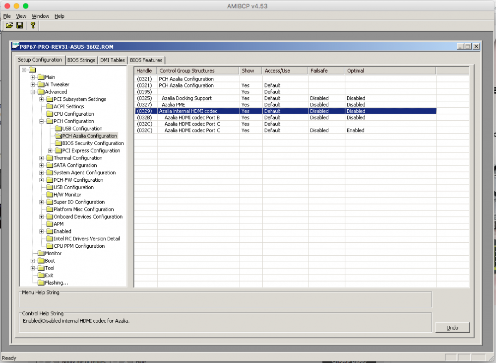
Task: Expand the Boot tree node
Action: (x=33, y=261)
